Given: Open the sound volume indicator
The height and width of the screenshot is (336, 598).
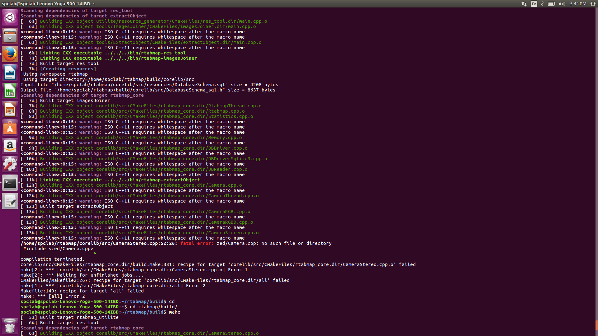Looking at the screenshot, I should (562, 4).
